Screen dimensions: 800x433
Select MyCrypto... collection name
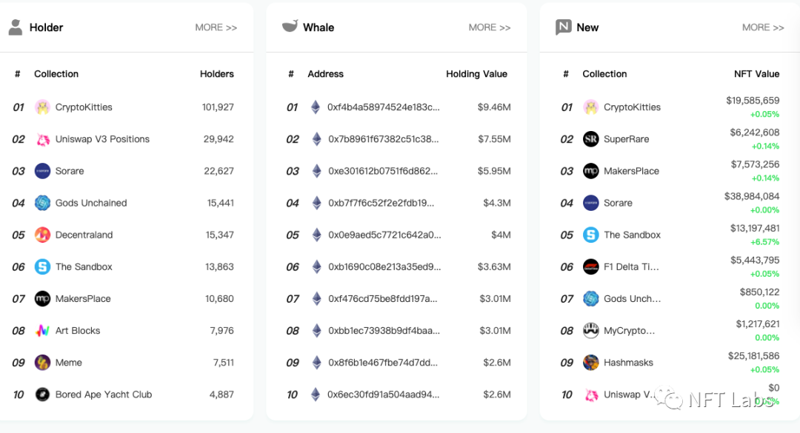629,331
